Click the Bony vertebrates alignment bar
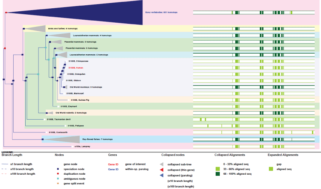Screen dimensions: 321x189 (254, 12)
